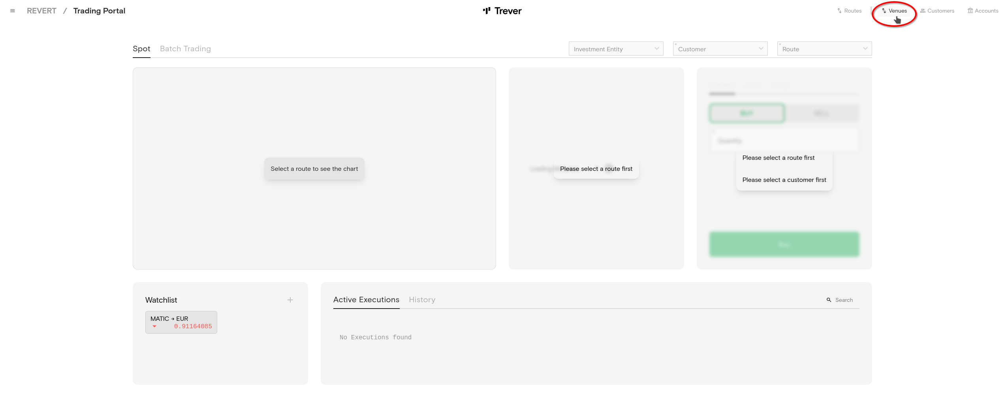1006x408 pixels.
Task: Select the MATIC → EUR watchlist tile
Action: (x=181, y=322)
